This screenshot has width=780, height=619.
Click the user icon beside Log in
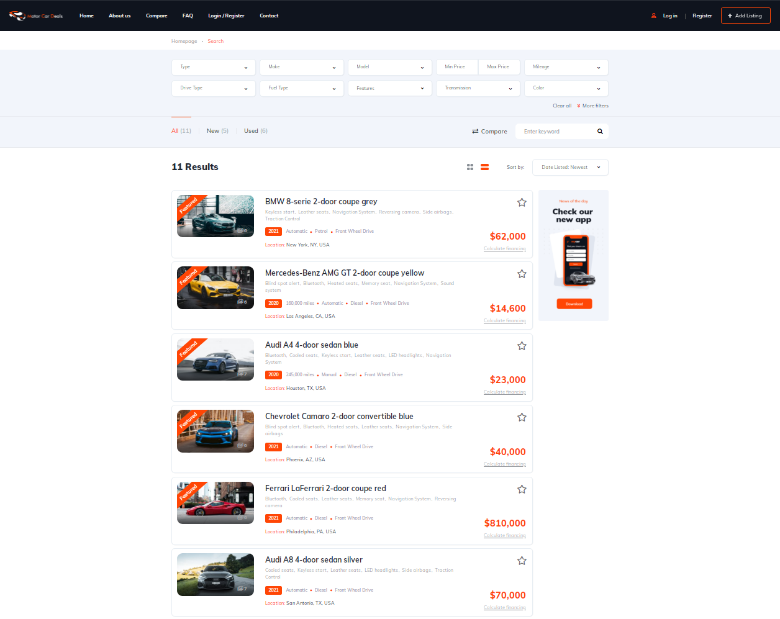[x=653, y=16]
